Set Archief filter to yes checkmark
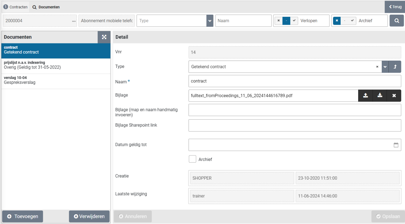 pyautogui.click(x=352, y=21)
